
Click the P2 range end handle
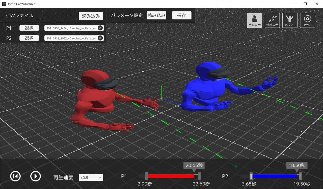click(300, 176)
